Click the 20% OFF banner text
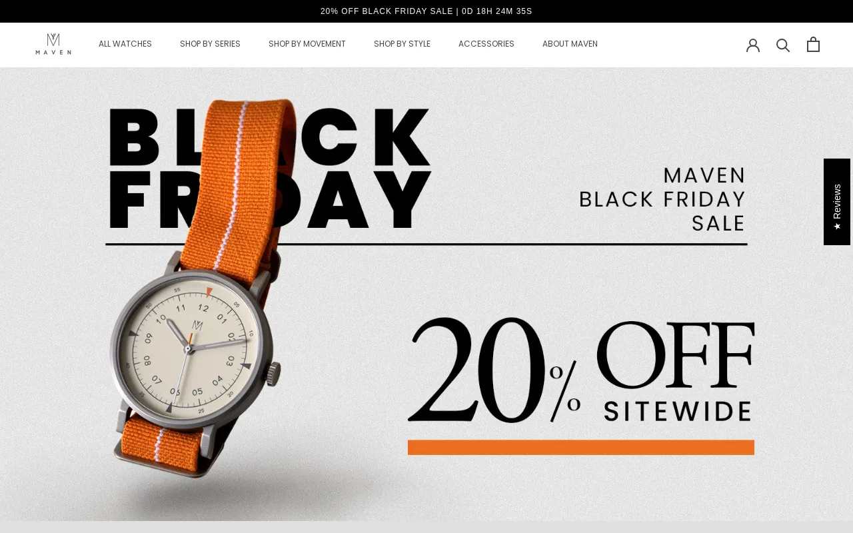 coord(581,370)
